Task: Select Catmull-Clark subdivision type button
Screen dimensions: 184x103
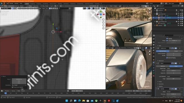Action: [163, 51]
